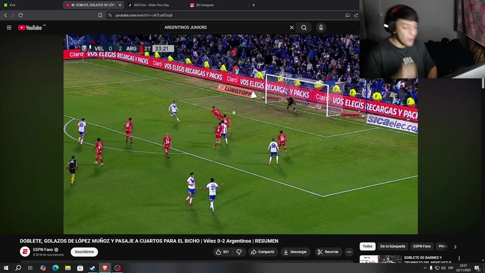Open File Explorer from the taskbar
Viewport: 485px width, 273px height.
pyautogui.click(x=68, y=268)
